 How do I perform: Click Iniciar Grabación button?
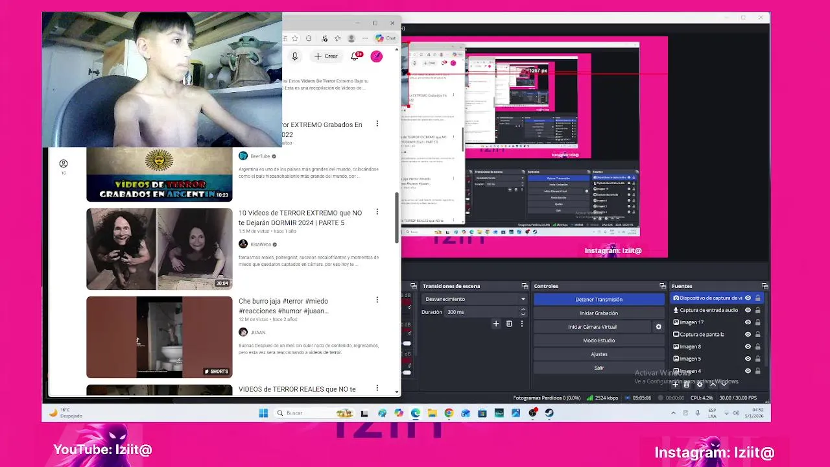click(599, 313)
